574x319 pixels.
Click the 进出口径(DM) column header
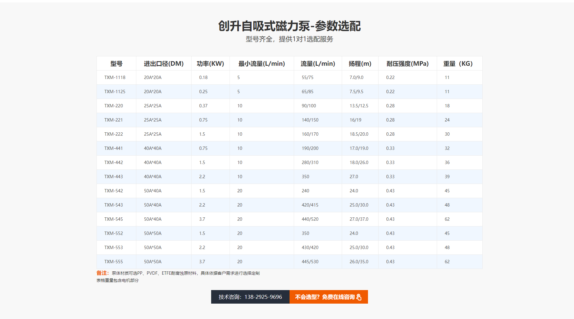point(163,64)
